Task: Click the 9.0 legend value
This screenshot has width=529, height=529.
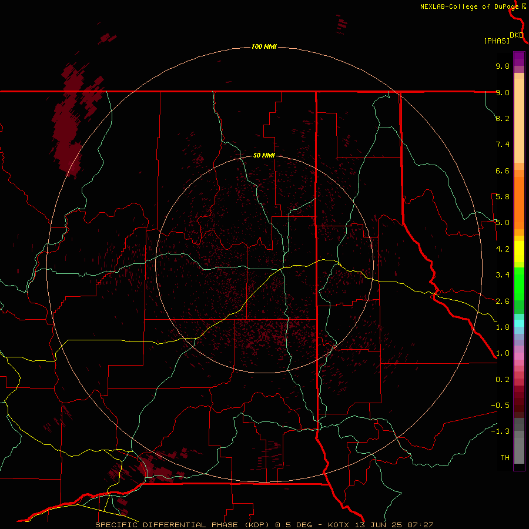Action: pos(503,92)
